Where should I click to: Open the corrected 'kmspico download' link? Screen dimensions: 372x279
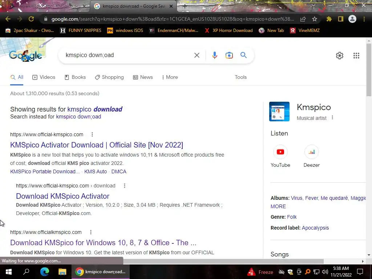(x=95, y=109)
